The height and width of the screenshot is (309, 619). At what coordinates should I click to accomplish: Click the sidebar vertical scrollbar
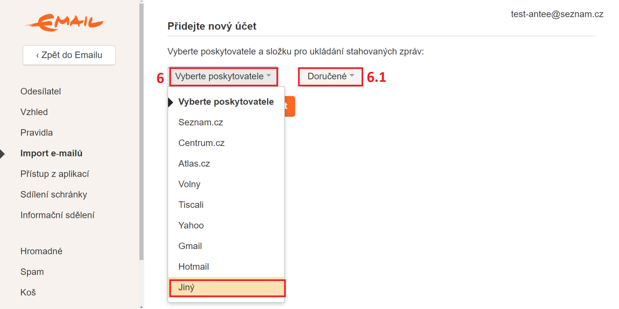coord(142,131)
